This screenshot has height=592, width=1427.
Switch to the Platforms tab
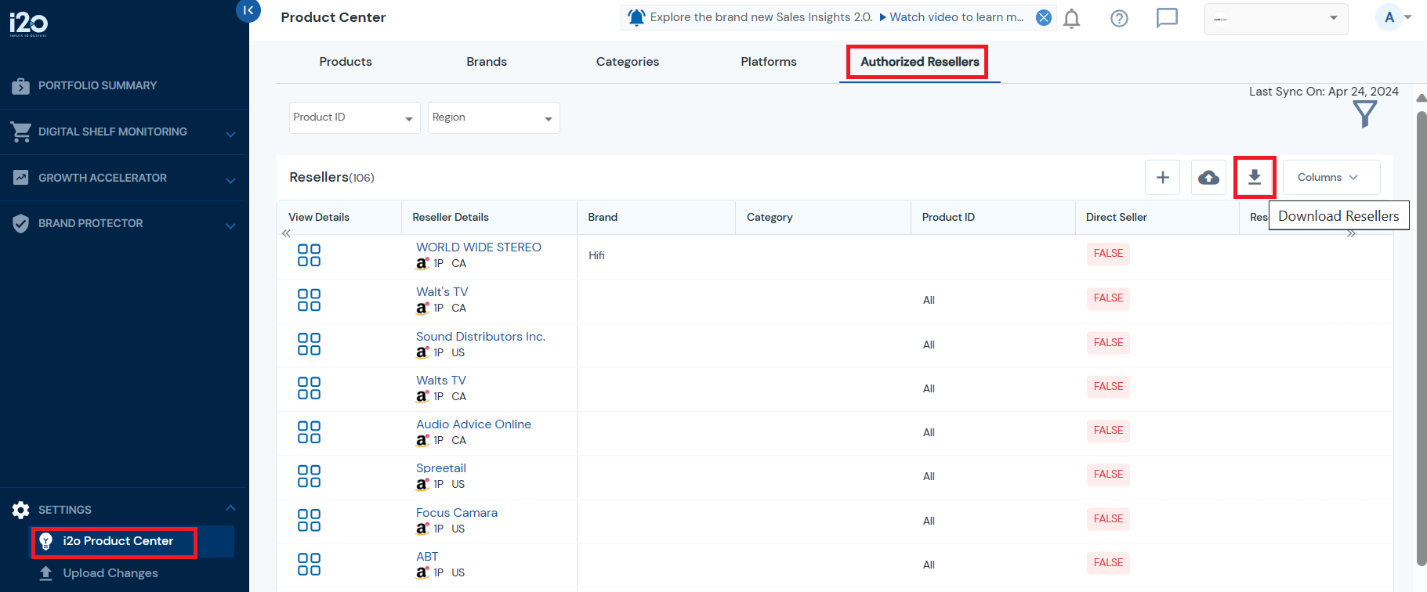(768, 62)
